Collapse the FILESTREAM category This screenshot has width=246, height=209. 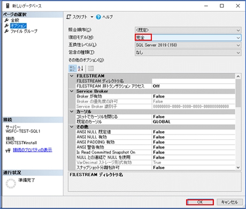click(x=72, y=76)
